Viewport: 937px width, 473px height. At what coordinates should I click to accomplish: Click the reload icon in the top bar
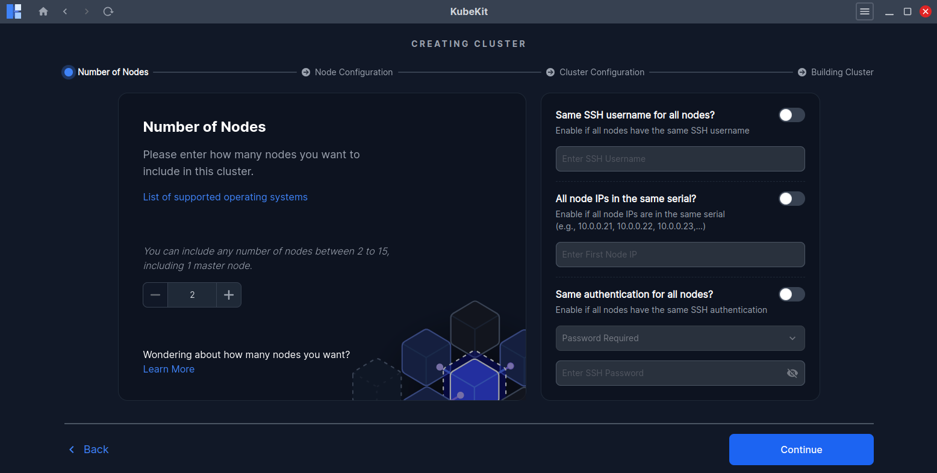[108, 11]
